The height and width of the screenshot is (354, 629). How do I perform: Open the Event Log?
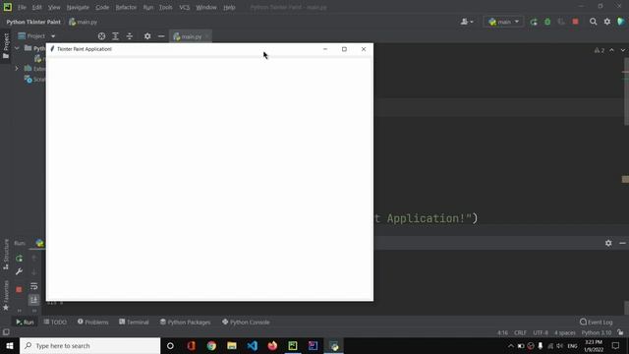[597, 322]
